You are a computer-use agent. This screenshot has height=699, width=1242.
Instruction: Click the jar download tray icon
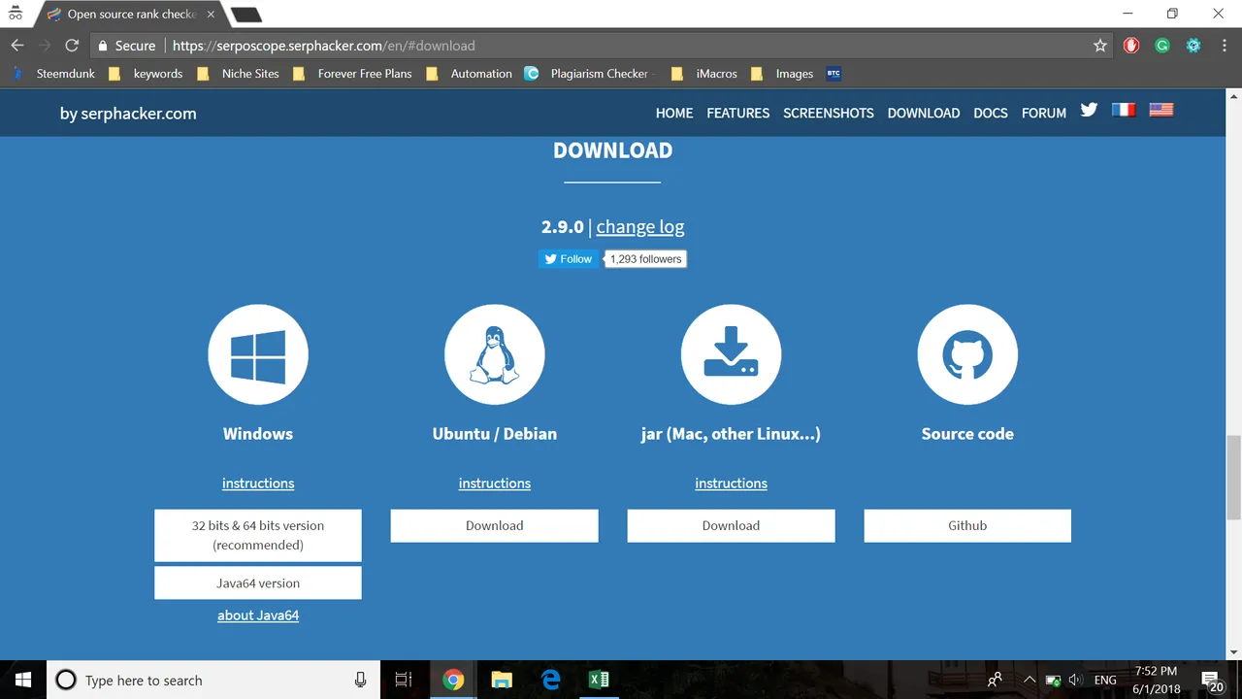coord(731,354)
